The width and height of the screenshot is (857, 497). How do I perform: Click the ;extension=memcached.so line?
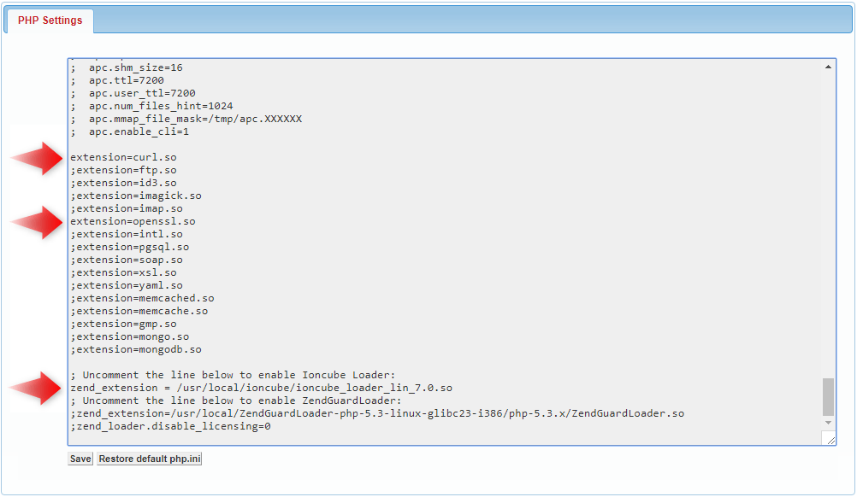pos(142,299)
